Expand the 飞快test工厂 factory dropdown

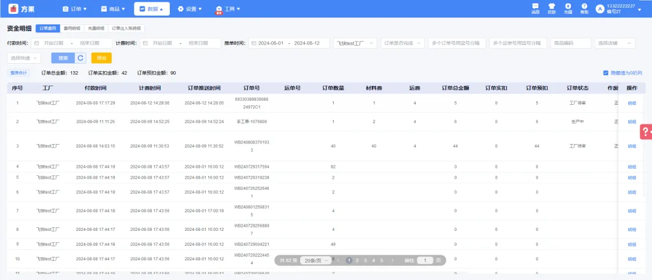click(355, 43)
